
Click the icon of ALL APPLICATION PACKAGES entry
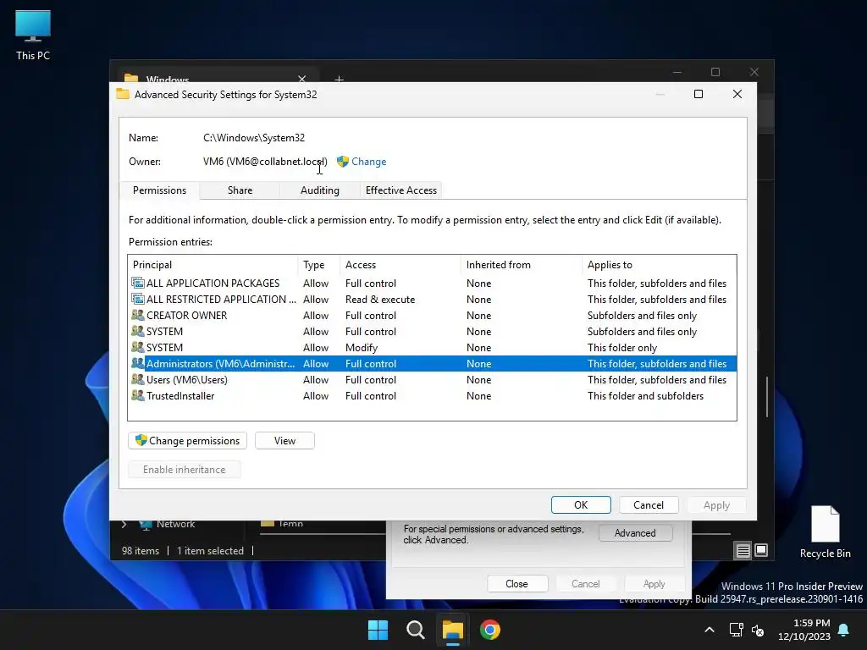[138, 283]
